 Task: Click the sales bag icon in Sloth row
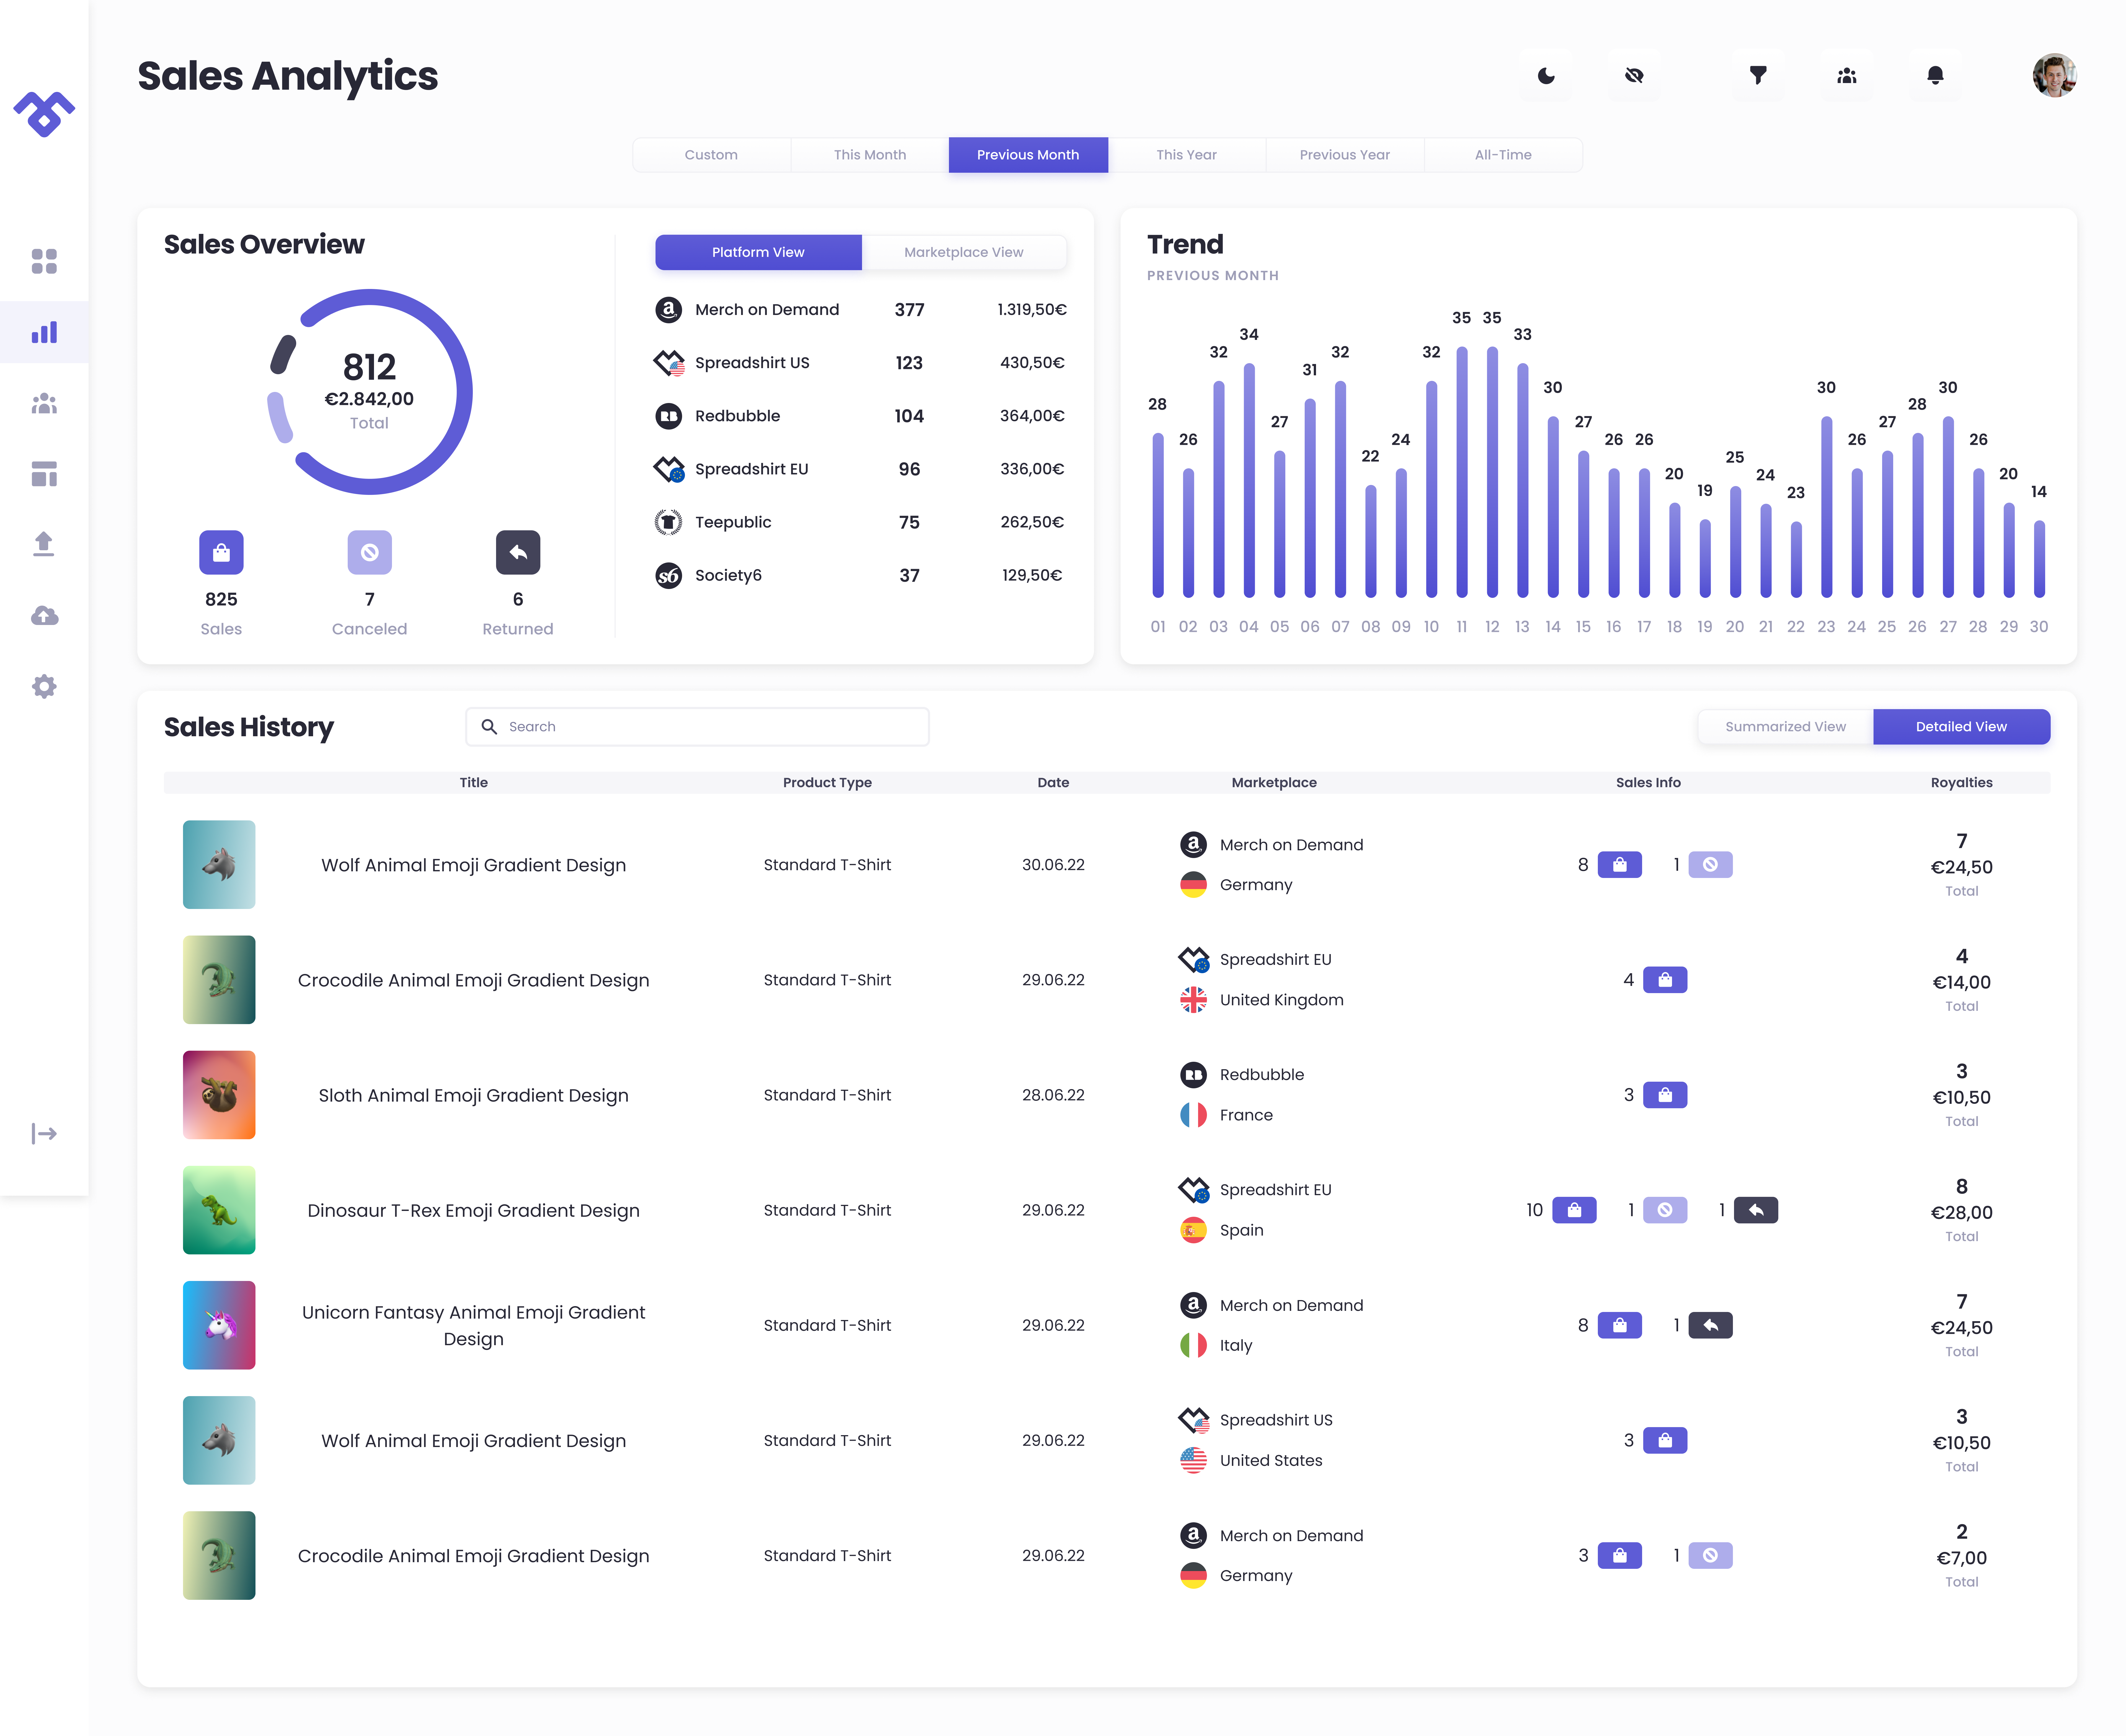1665,1095
